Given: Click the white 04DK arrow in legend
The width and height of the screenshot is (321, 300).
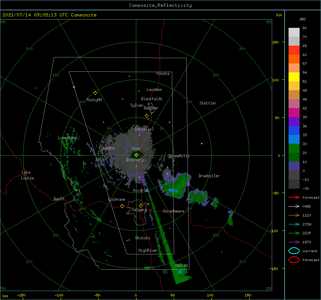Looking at the screenshot, I should (x=294, y=207).
